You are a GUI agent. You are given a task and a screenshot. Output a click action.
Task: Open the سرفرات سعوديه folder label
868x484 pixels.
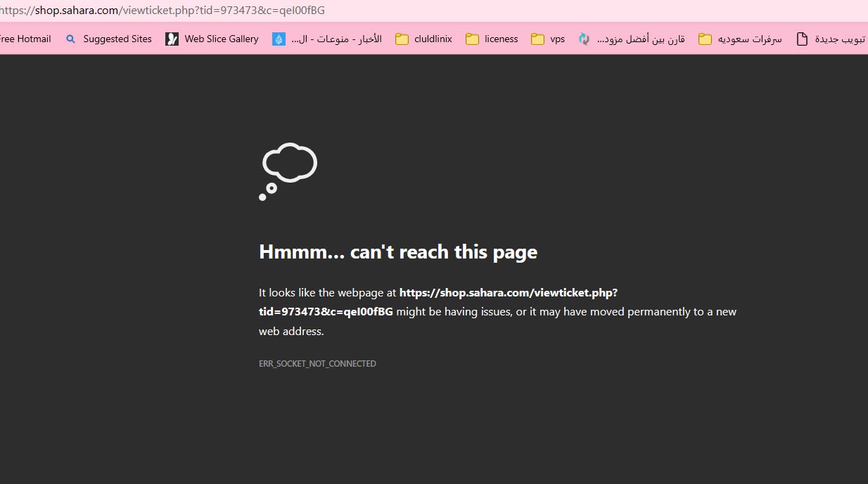click(750, 39)
